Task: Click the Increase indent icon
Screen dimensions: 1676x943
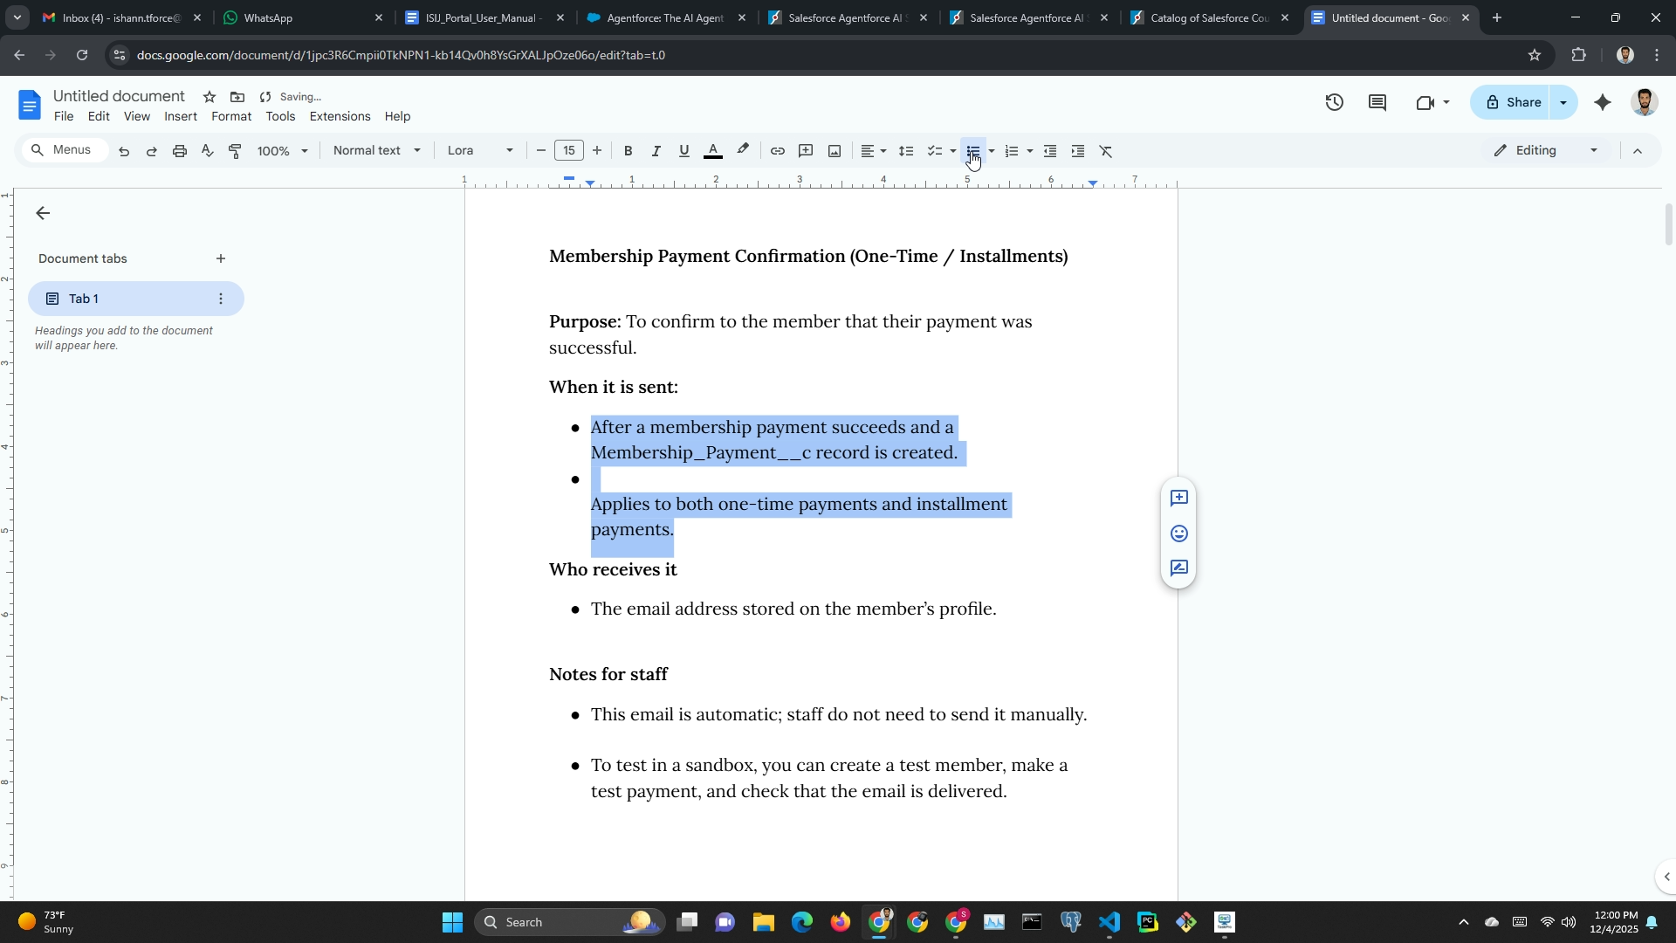Action: pyautogui.click(x=1078, y=151)
